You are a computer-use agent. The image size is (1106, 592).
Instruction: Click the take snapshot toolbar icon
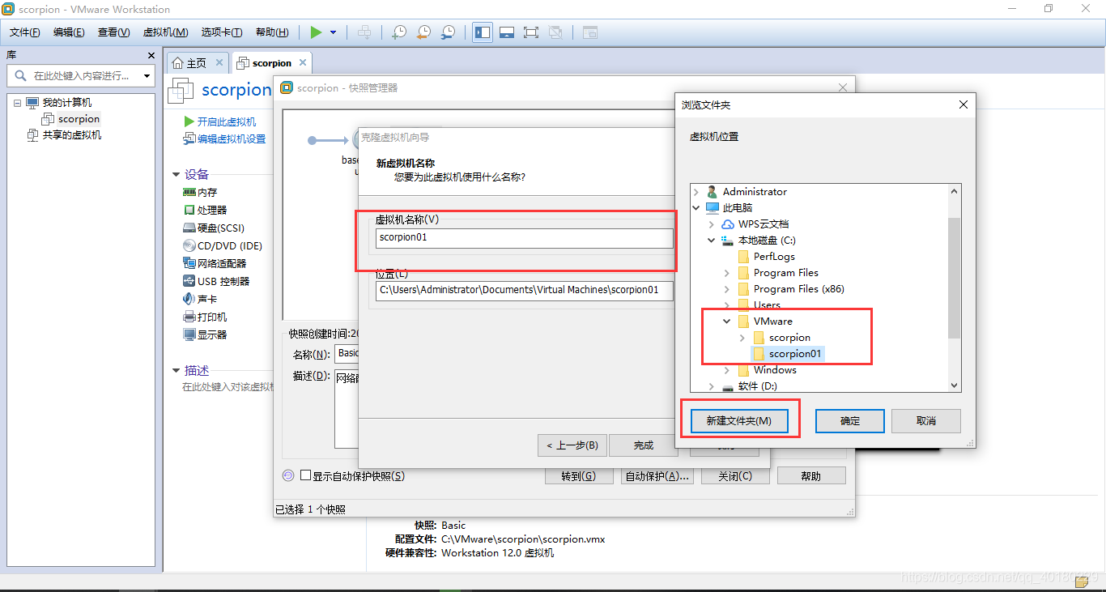(399, 32)
